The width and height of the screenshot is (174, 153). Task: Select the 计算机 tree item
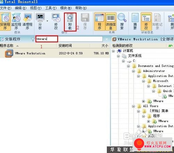click(128, 51)
